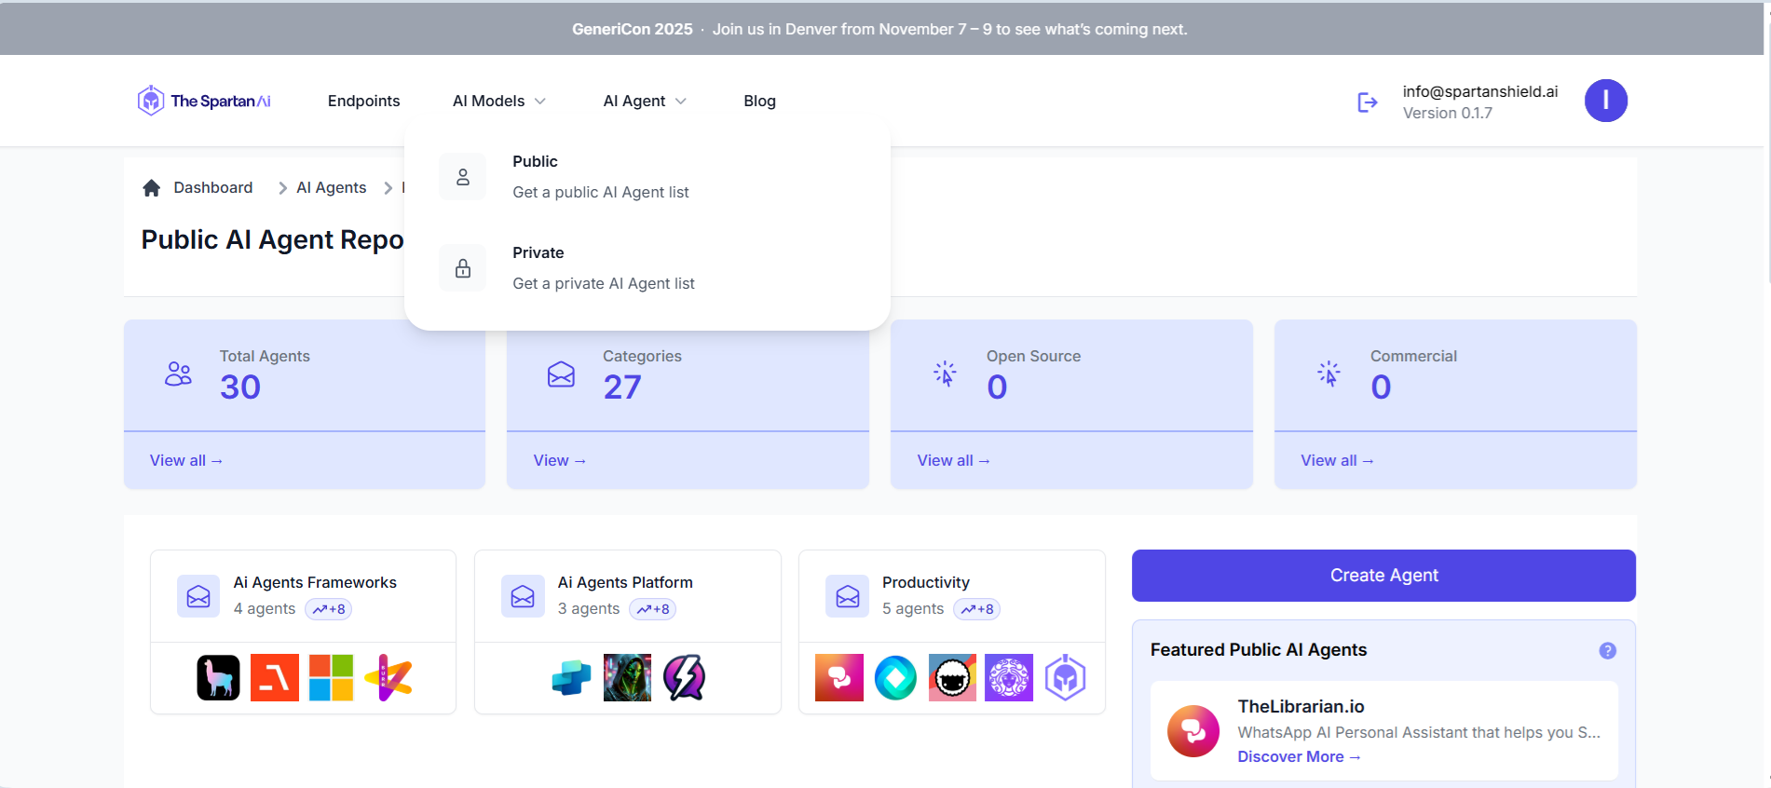Click The Spartan AI logo
The width and height of the screenshot is (1771, 788).
[x=204, y=101]
